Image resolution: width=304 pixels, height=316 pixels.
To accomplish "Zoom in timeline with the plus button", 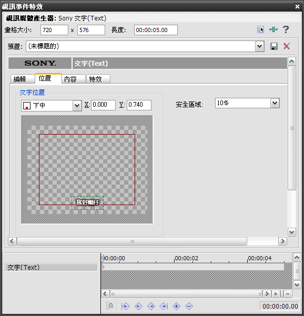I will [276, 294].
